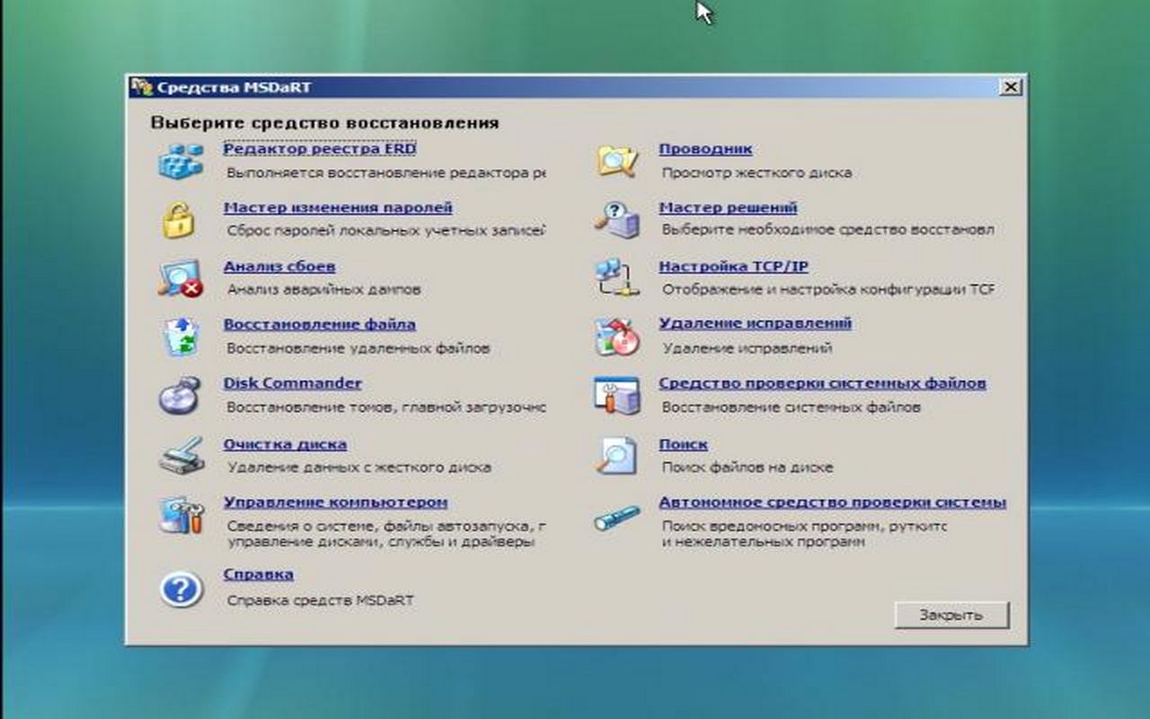Launch the Поиск file search link
The height and width of the screenshot is (719, 1150).
pos(683,444)
